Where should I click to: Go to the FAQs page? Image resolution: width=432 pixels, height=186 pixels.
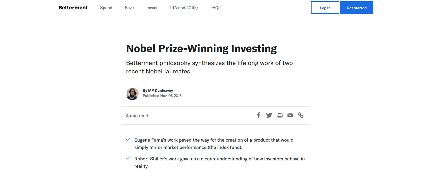[215, 8]
